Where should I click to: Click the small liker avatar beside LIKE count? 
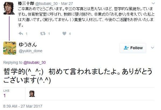32,94
